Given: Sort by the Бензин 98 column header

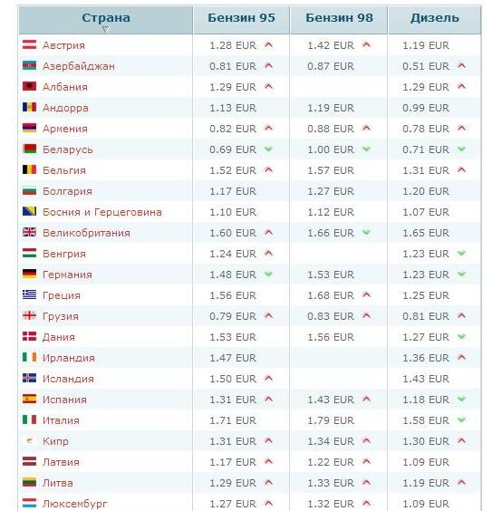Looking at the screenshot, I should tap(339, 17).
